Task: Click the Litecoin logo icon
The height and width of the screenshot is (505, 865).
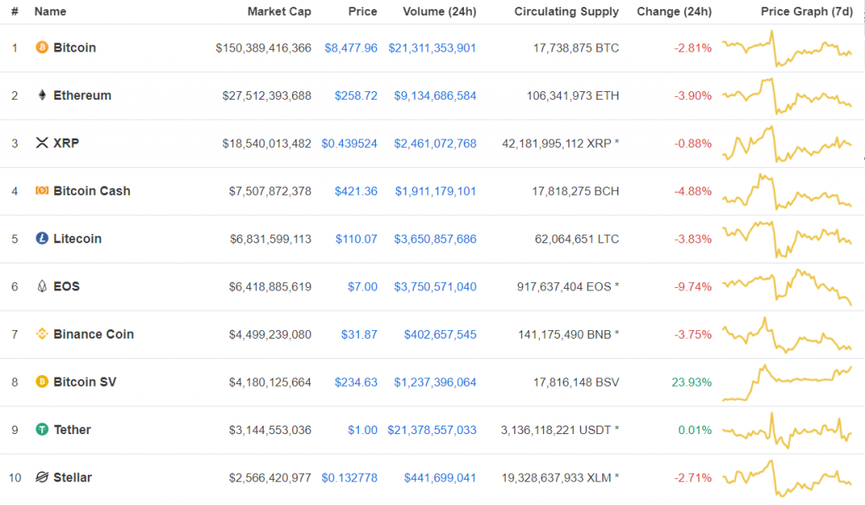Action: [42, 238]
